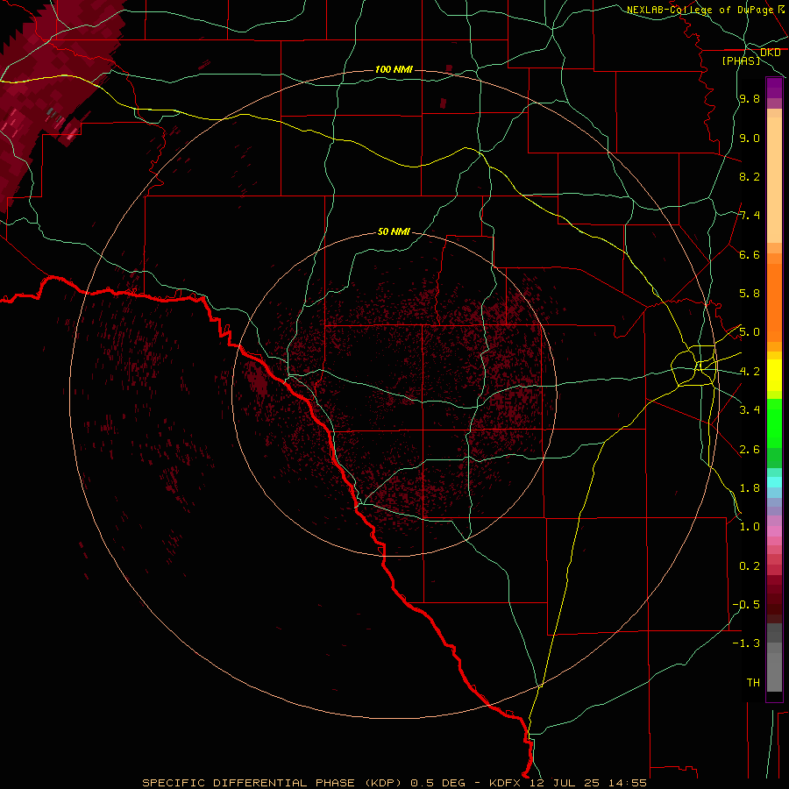Click the 2.6 scale value
789x789 pixels.
coord(750,450)
